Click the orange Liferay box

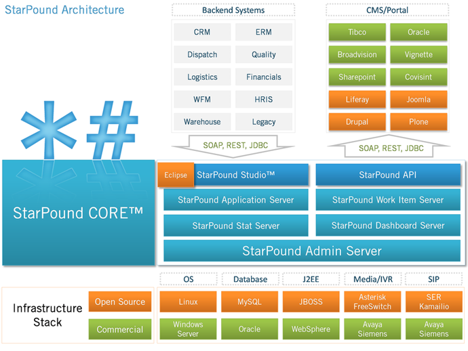(x=357, y=100)
